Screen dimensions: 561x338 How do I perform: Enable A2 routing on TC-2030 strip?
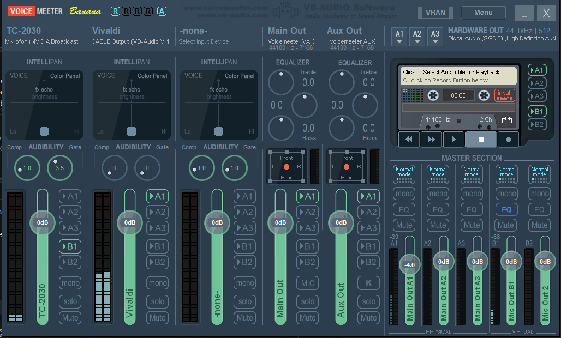pyautogui.click(x=70, y=212)
